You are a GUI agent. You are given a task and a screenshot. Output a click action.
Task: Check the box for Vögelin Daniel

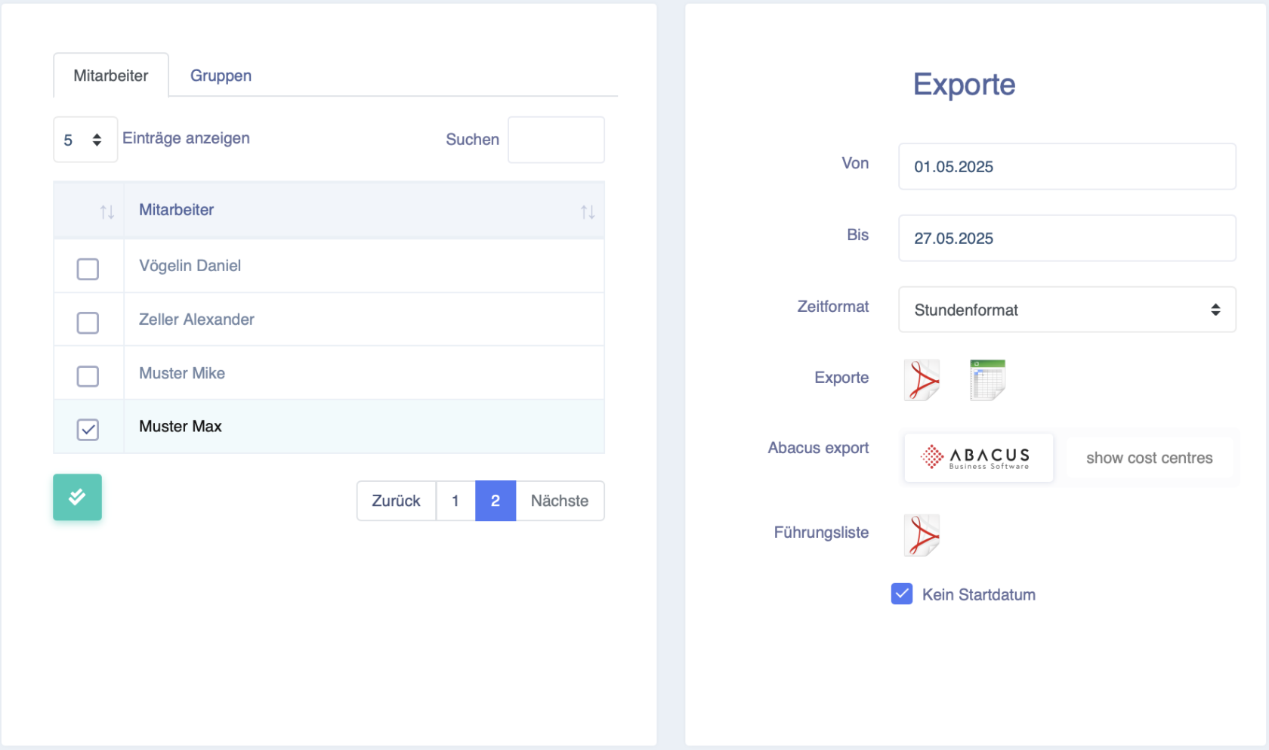tap(88, 269)
